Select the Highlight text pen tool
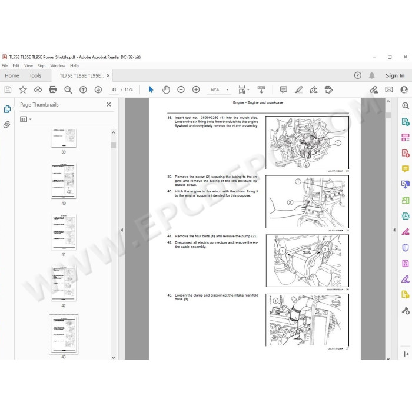Viewport: 412px width, 412px height. 298,89
